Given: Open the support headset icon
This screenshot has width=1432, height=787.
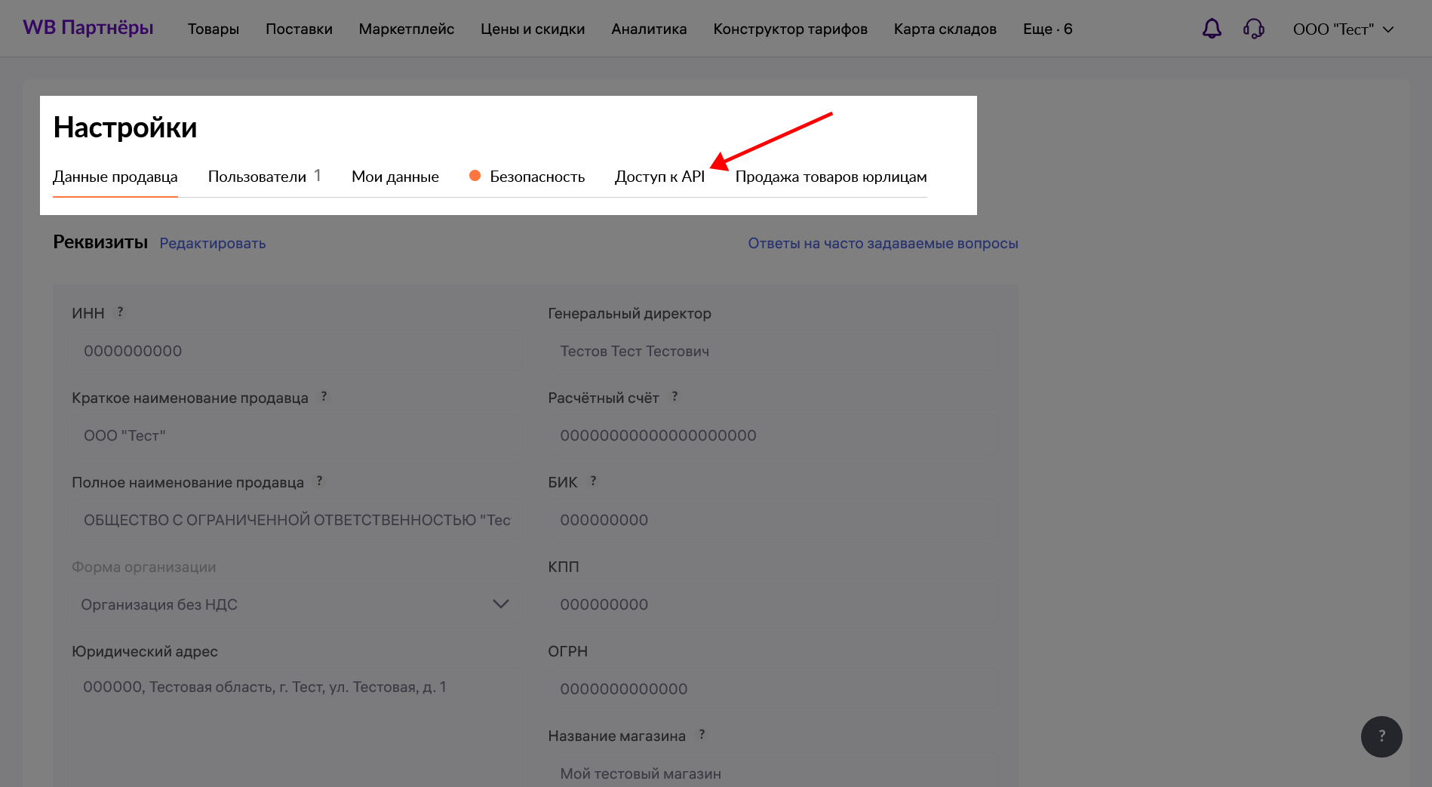Looking at the screenshot, I should point(1254,29).
